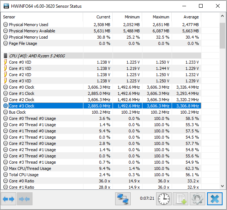Click the Maximum column header

pos(157,17)
